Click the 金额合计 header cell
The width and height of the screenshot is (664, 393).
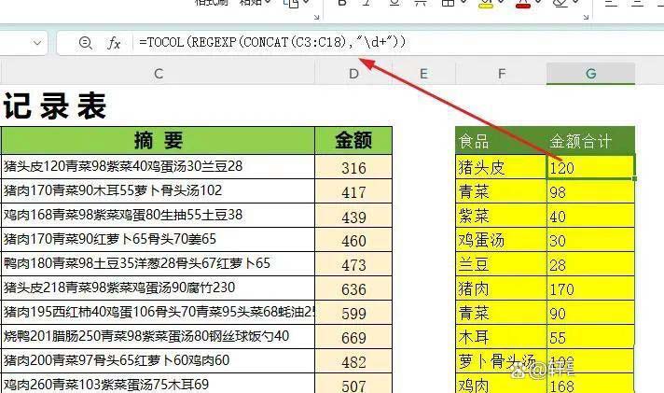pyautogui.click(x=590, y=141)
